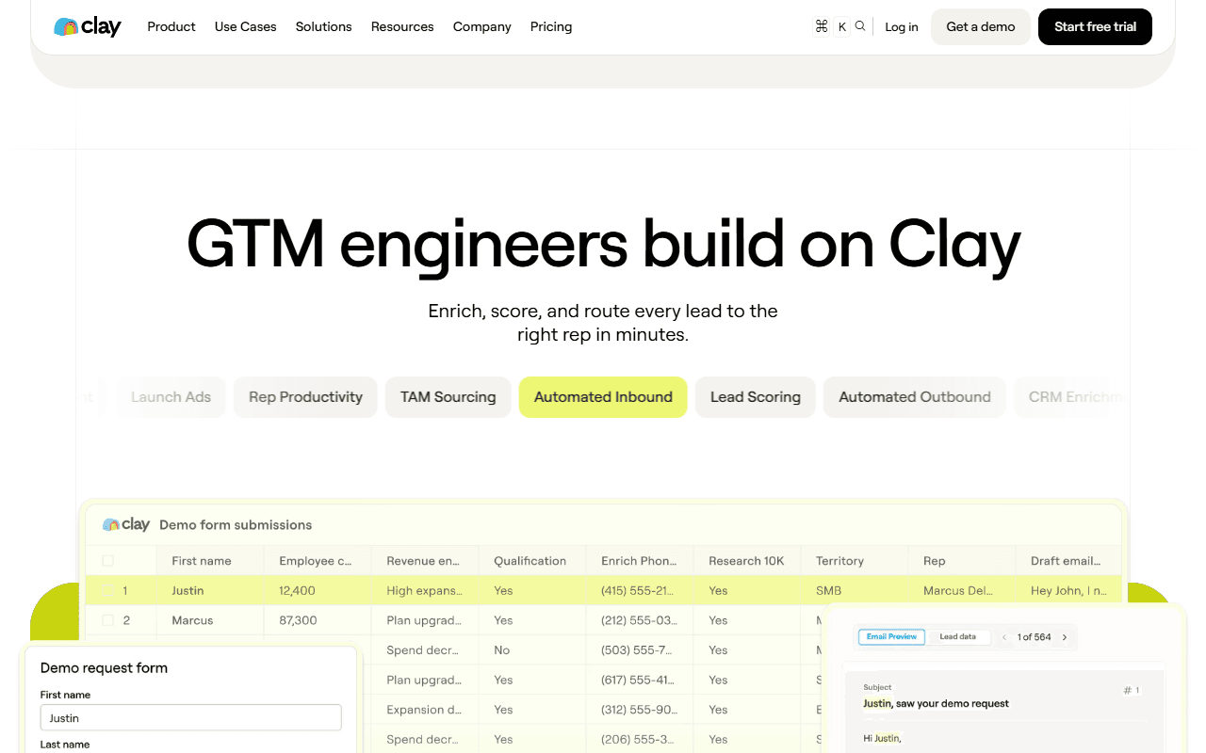Image resolution: width=1206 pixels, height=753 pixels.
Task: Click the email subject Justin, saw your demo request
Action: coord(936,703)
